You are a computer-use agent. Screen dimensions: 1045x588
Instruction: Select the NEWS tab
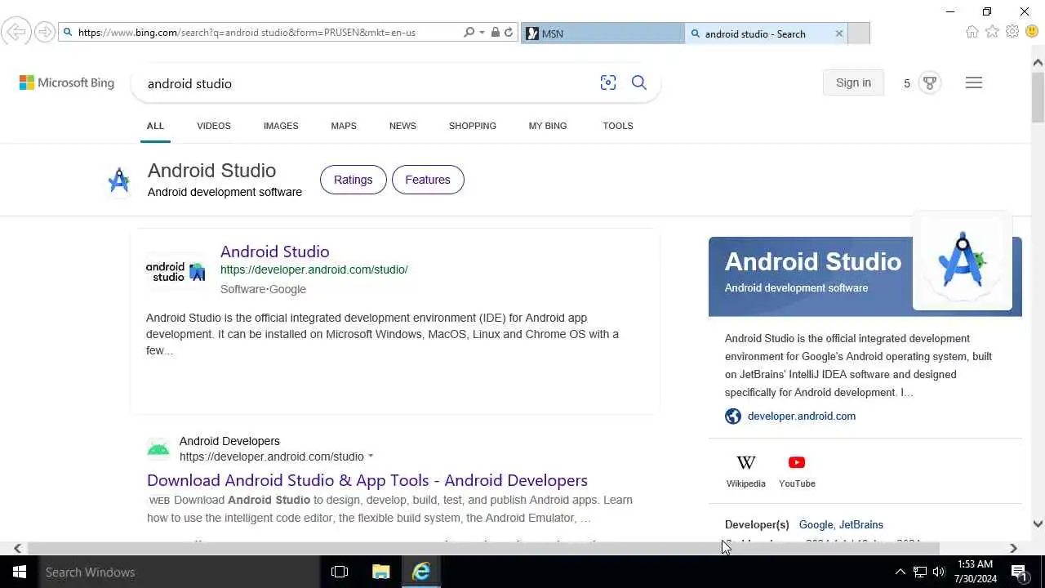402,126
